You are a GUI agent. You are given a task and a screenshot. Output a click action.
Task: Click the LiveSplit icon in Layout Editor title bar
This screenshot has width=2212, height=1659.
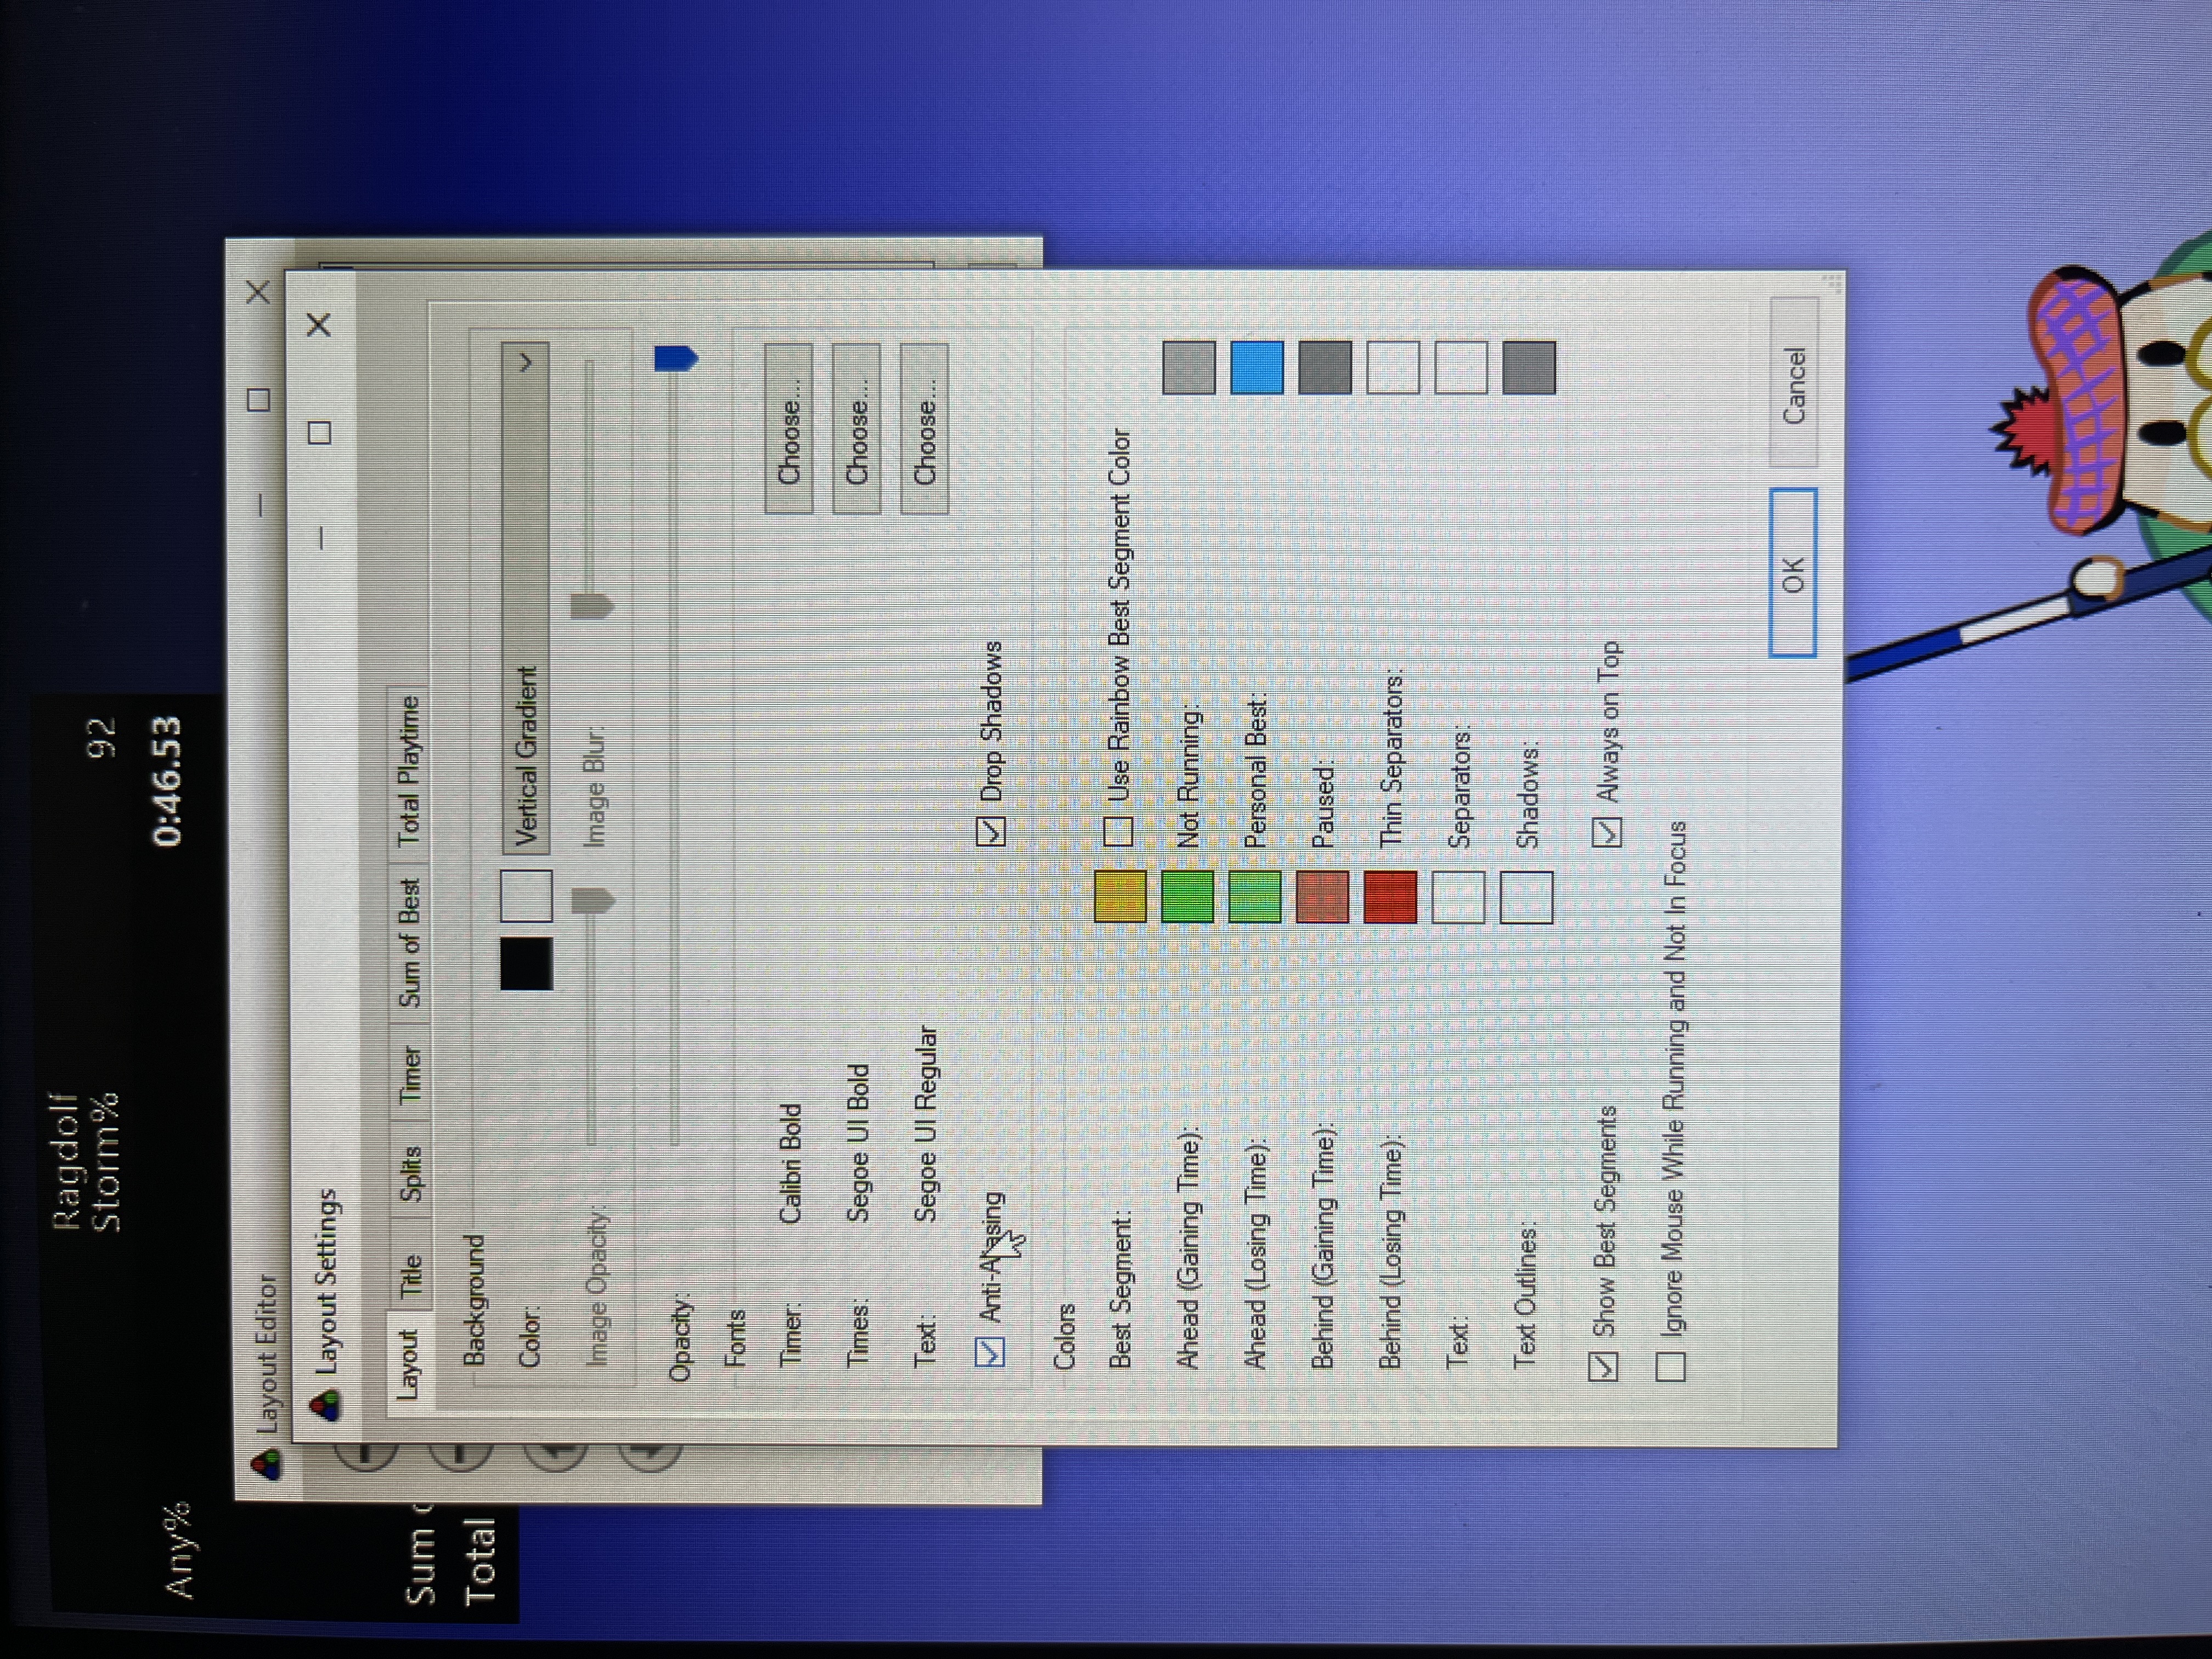pos(266,1465)
